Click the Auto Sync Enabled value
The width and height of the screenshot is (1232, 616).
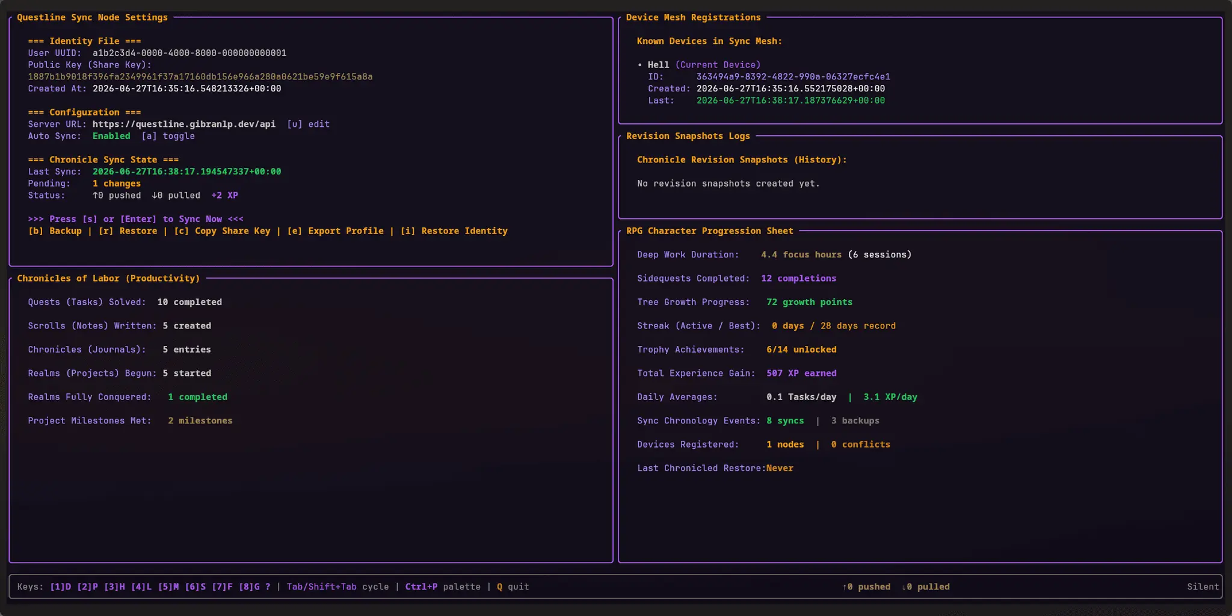tap(111, 136)
